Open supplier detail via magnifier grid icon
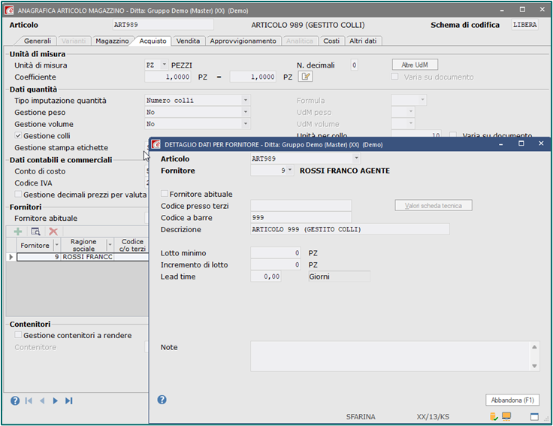Screen dimensions: 553x426 click(35, 231)
